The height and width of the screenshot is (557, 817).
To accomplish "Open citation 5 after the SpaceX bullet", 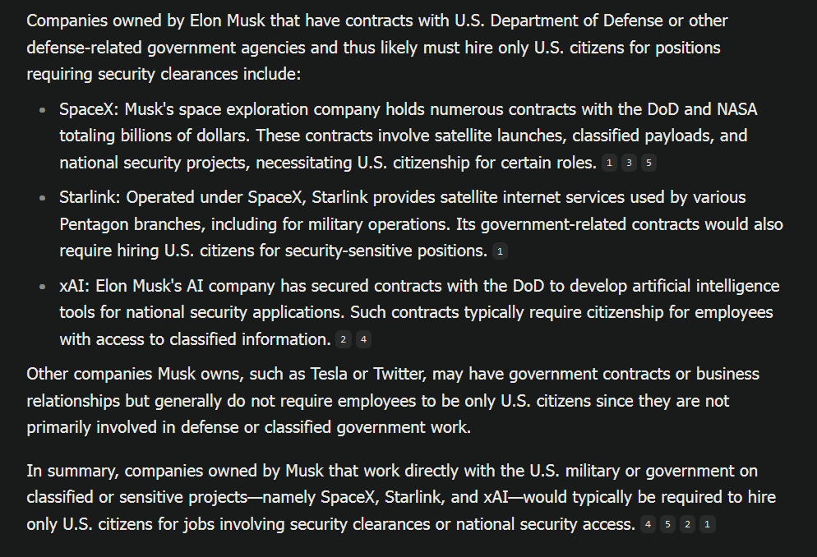I will click(x=649, y=163).
